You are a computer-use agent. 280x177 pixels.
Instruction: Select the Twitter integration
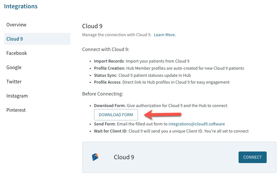coord(13,82)
